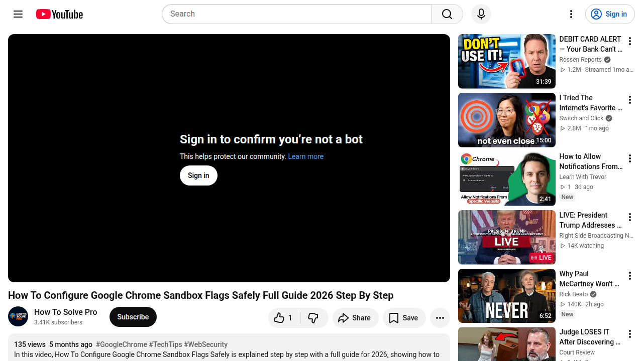Click the 3.41K subscribers text
The height and width of the screenshot is (361, 643).
[58, 322]
